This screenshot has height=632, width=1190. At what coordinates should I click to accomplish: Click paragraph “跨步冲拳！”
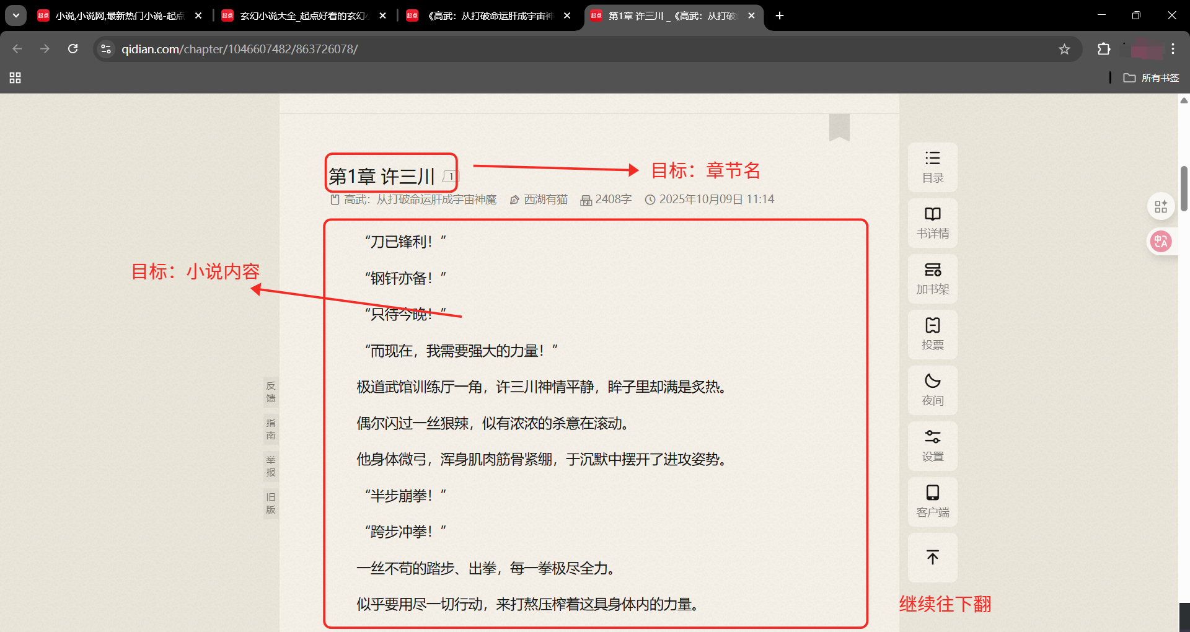pos(405,532)
